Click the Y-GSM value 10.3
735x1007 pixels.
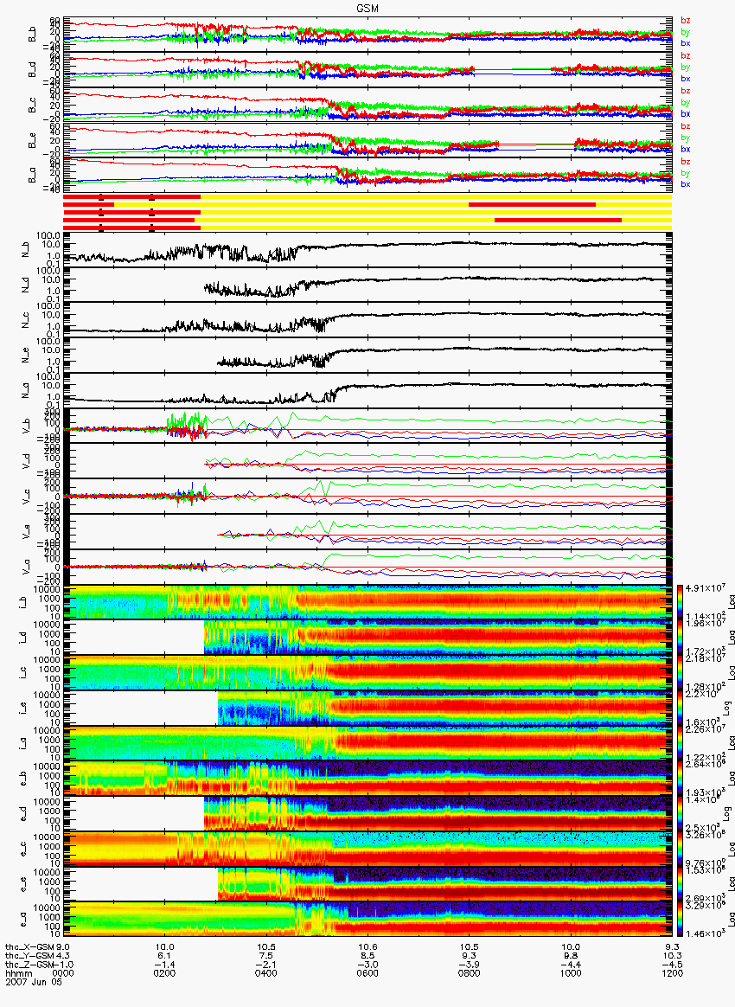(672, 956)
